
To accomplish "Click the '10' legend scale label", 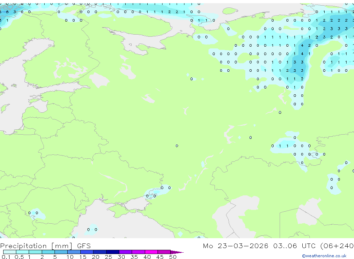I will coord(70,257).
